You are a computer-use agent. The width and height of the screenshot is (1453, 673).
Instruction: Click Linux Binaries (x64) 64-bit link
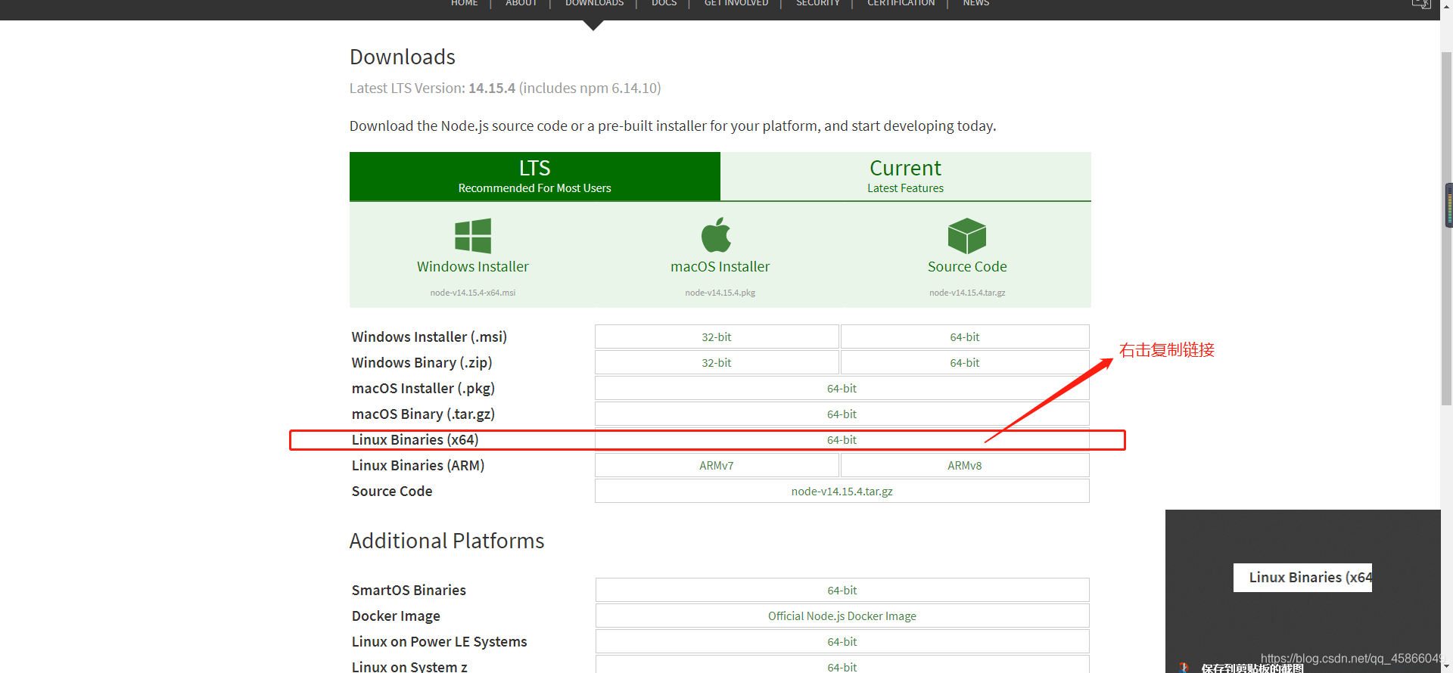[x=842, y=440]
